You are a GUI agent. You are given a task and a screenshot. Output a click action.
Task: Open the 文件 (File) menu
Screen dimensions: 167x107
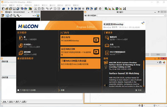[4, 5]
